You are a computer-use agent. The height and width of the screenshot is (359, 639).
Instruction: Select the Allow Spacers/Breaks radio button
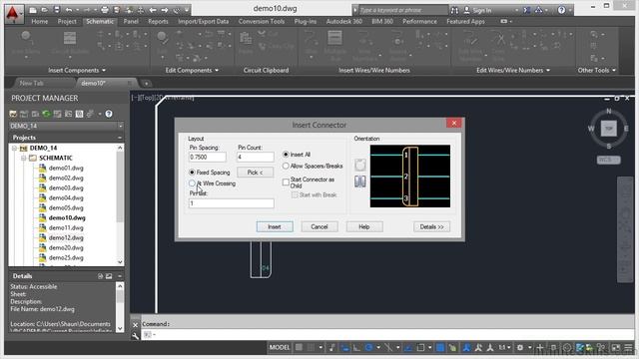click(x=286, y=166)
